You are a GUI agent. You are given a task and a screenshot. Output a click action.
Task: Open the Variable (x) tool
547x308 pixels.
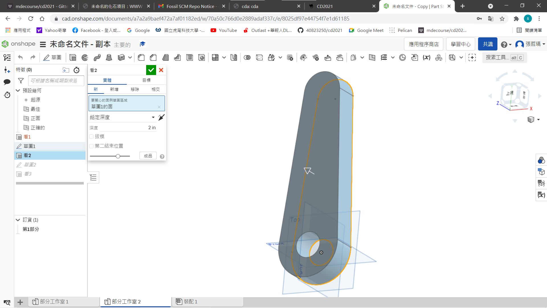[426, 58]
